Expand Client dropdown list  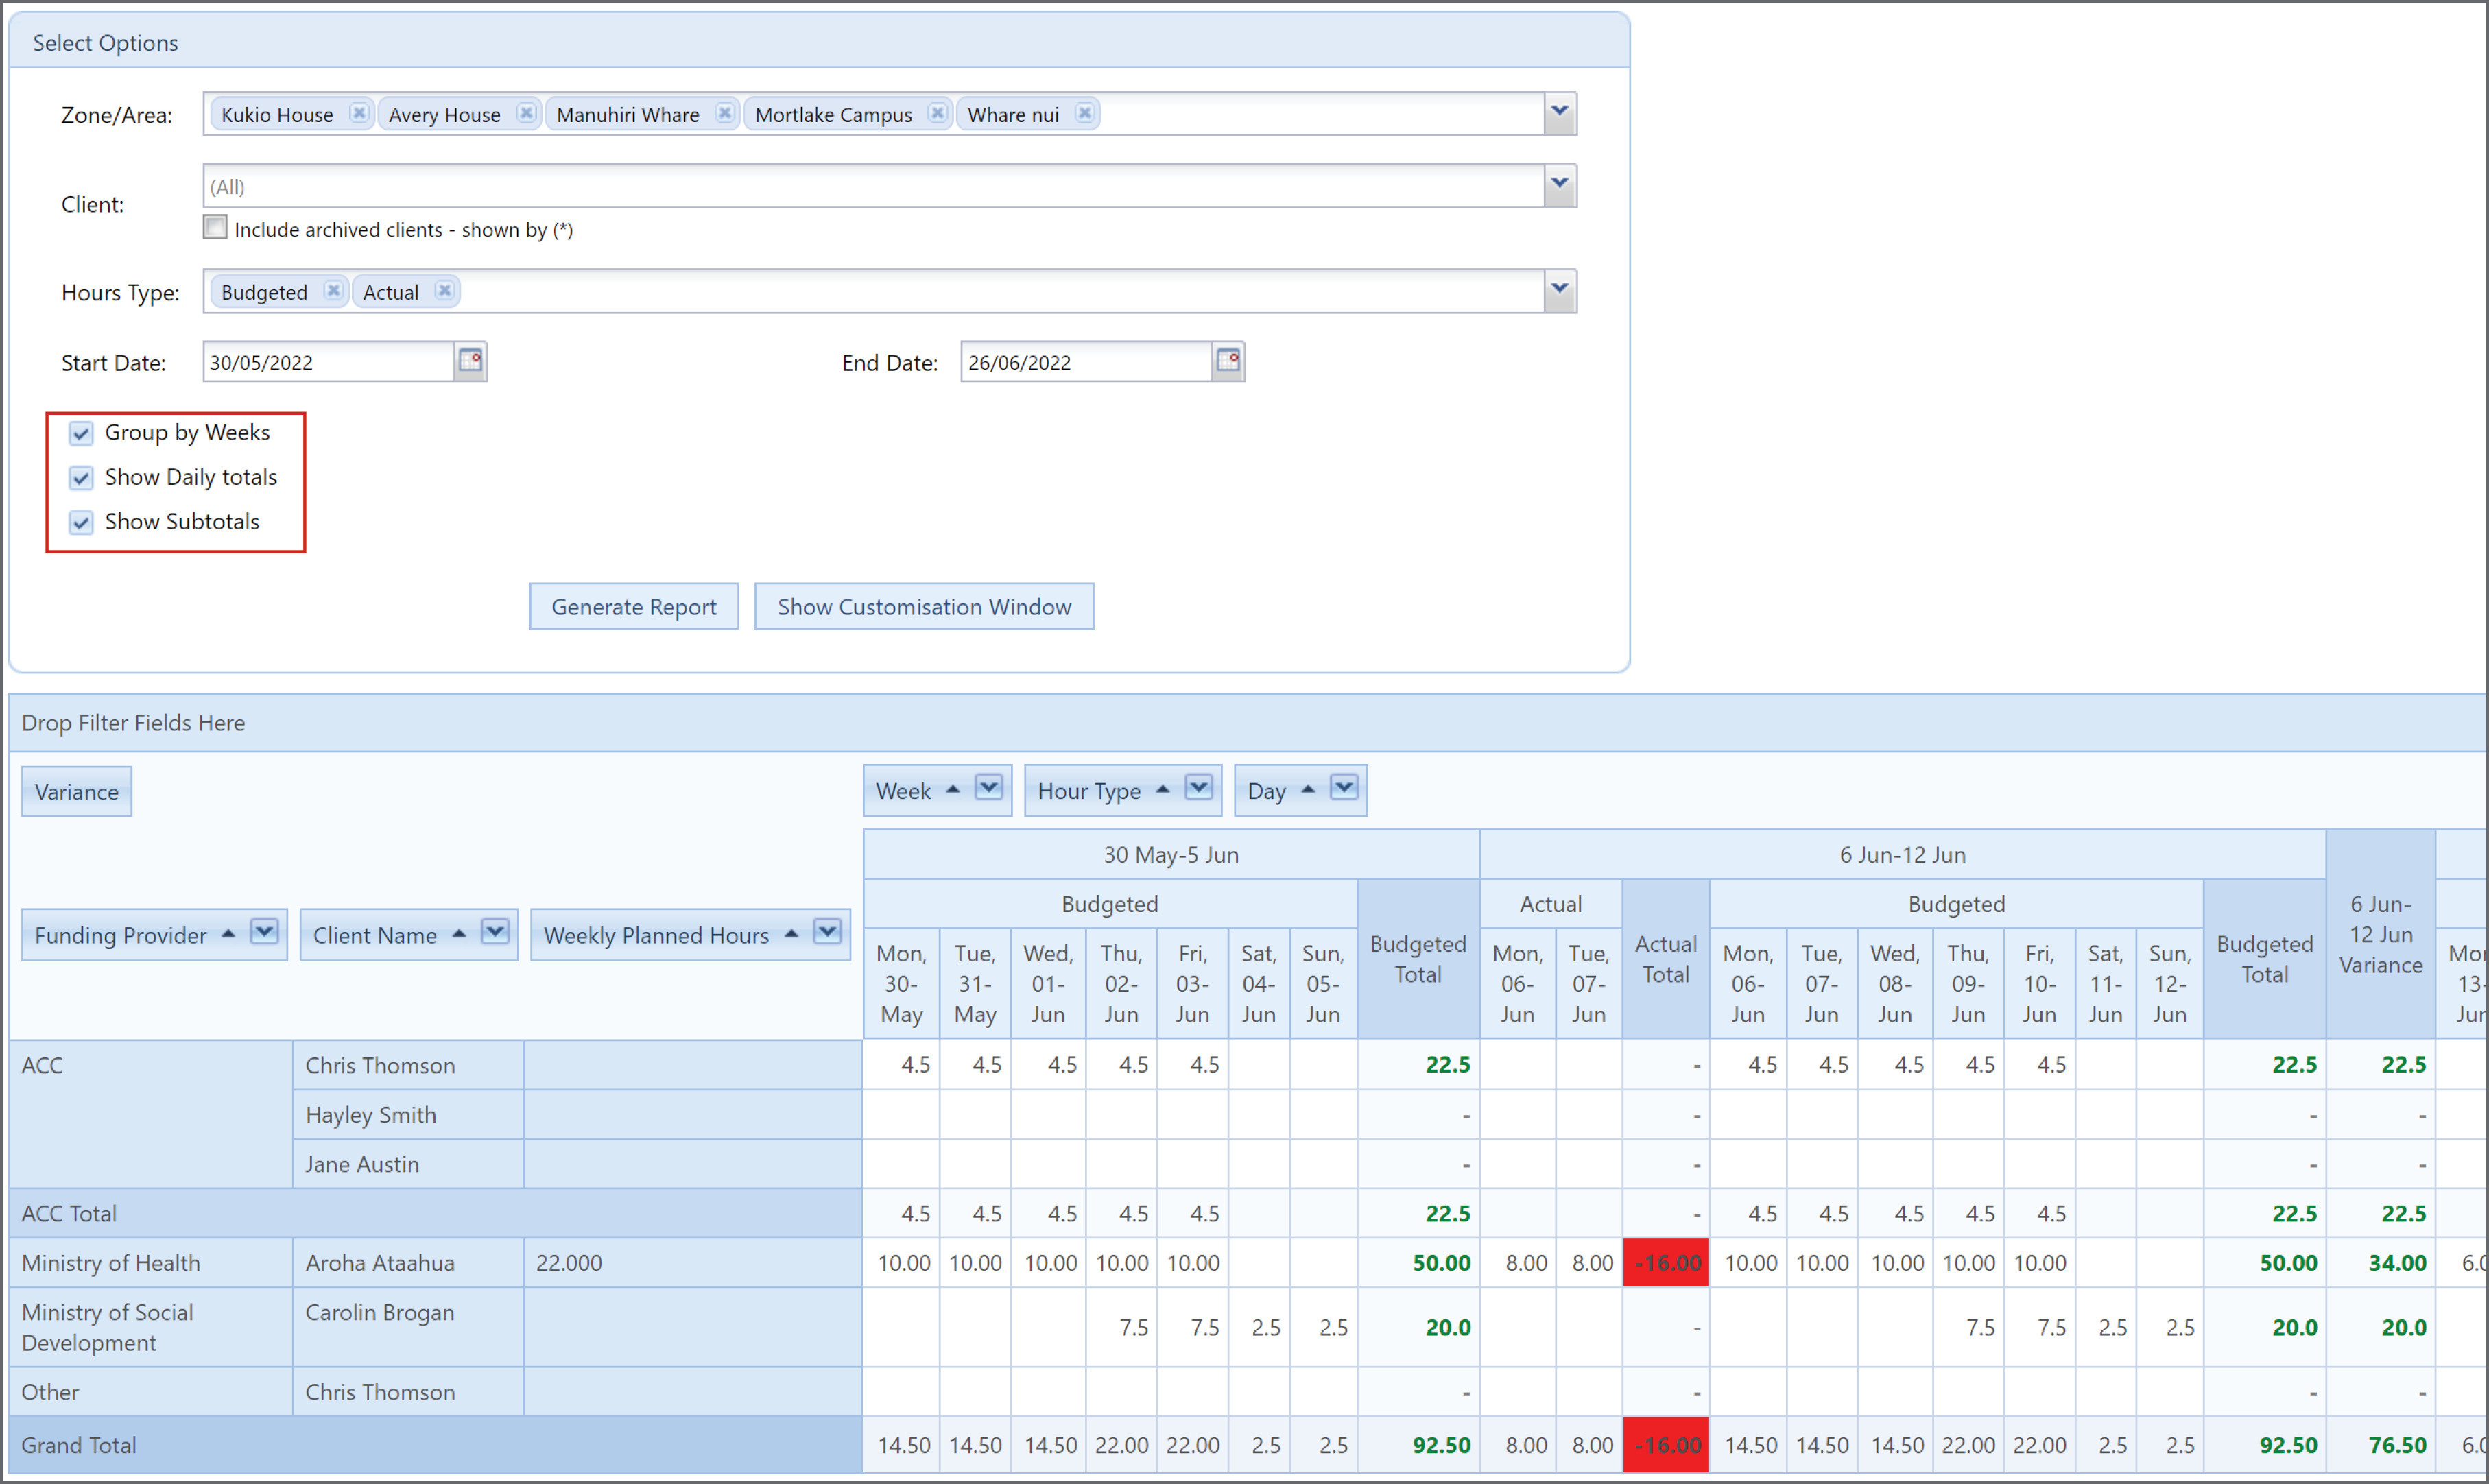click(x=1560, y=185)
